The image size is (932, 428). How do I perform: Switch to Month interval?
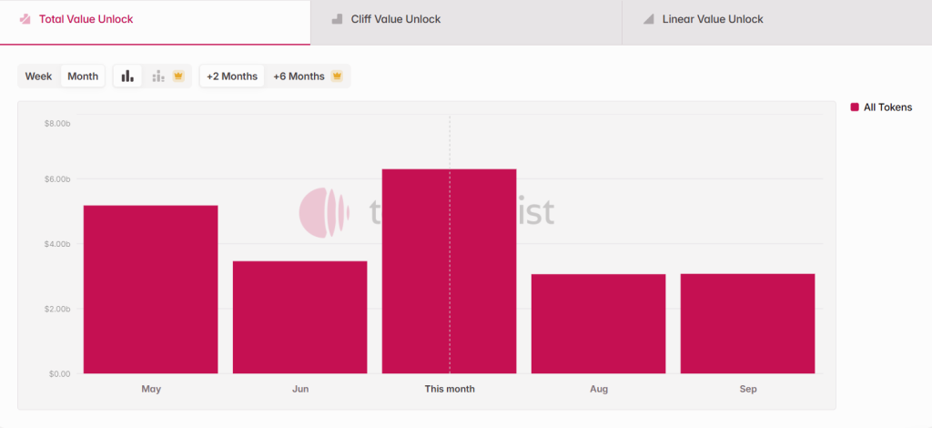coord(83,76)
